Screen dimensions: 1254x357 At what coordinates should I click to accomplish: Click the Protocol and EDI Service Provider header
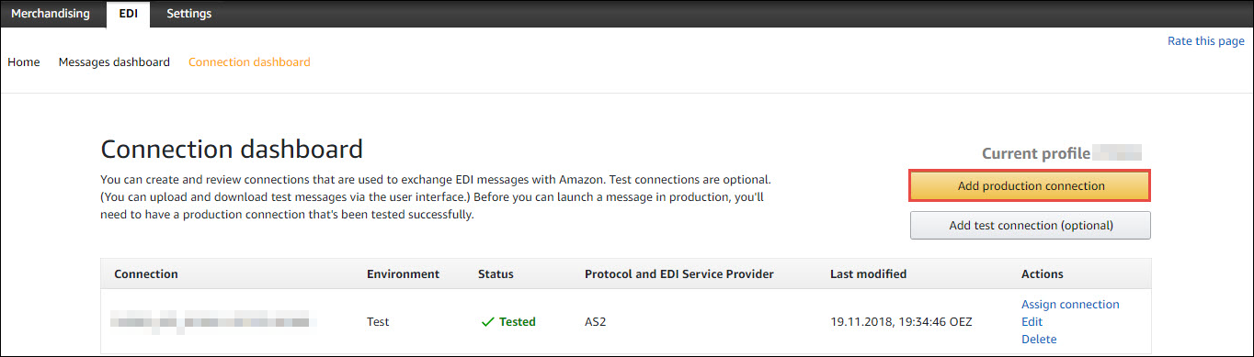point(678,274)
